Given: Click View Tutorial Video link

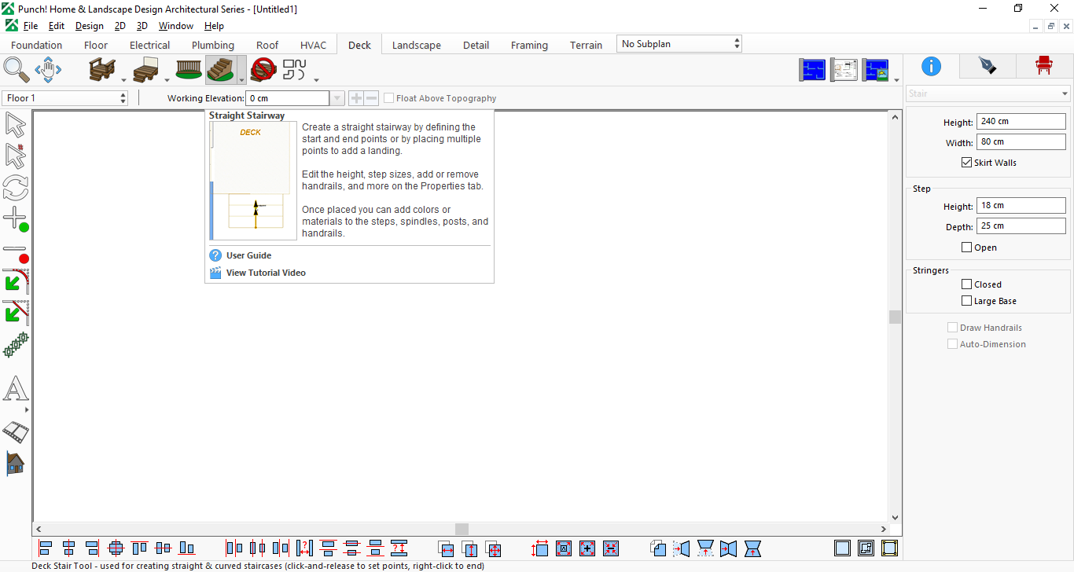Looking at the screenshot, I should coord(266,273).
